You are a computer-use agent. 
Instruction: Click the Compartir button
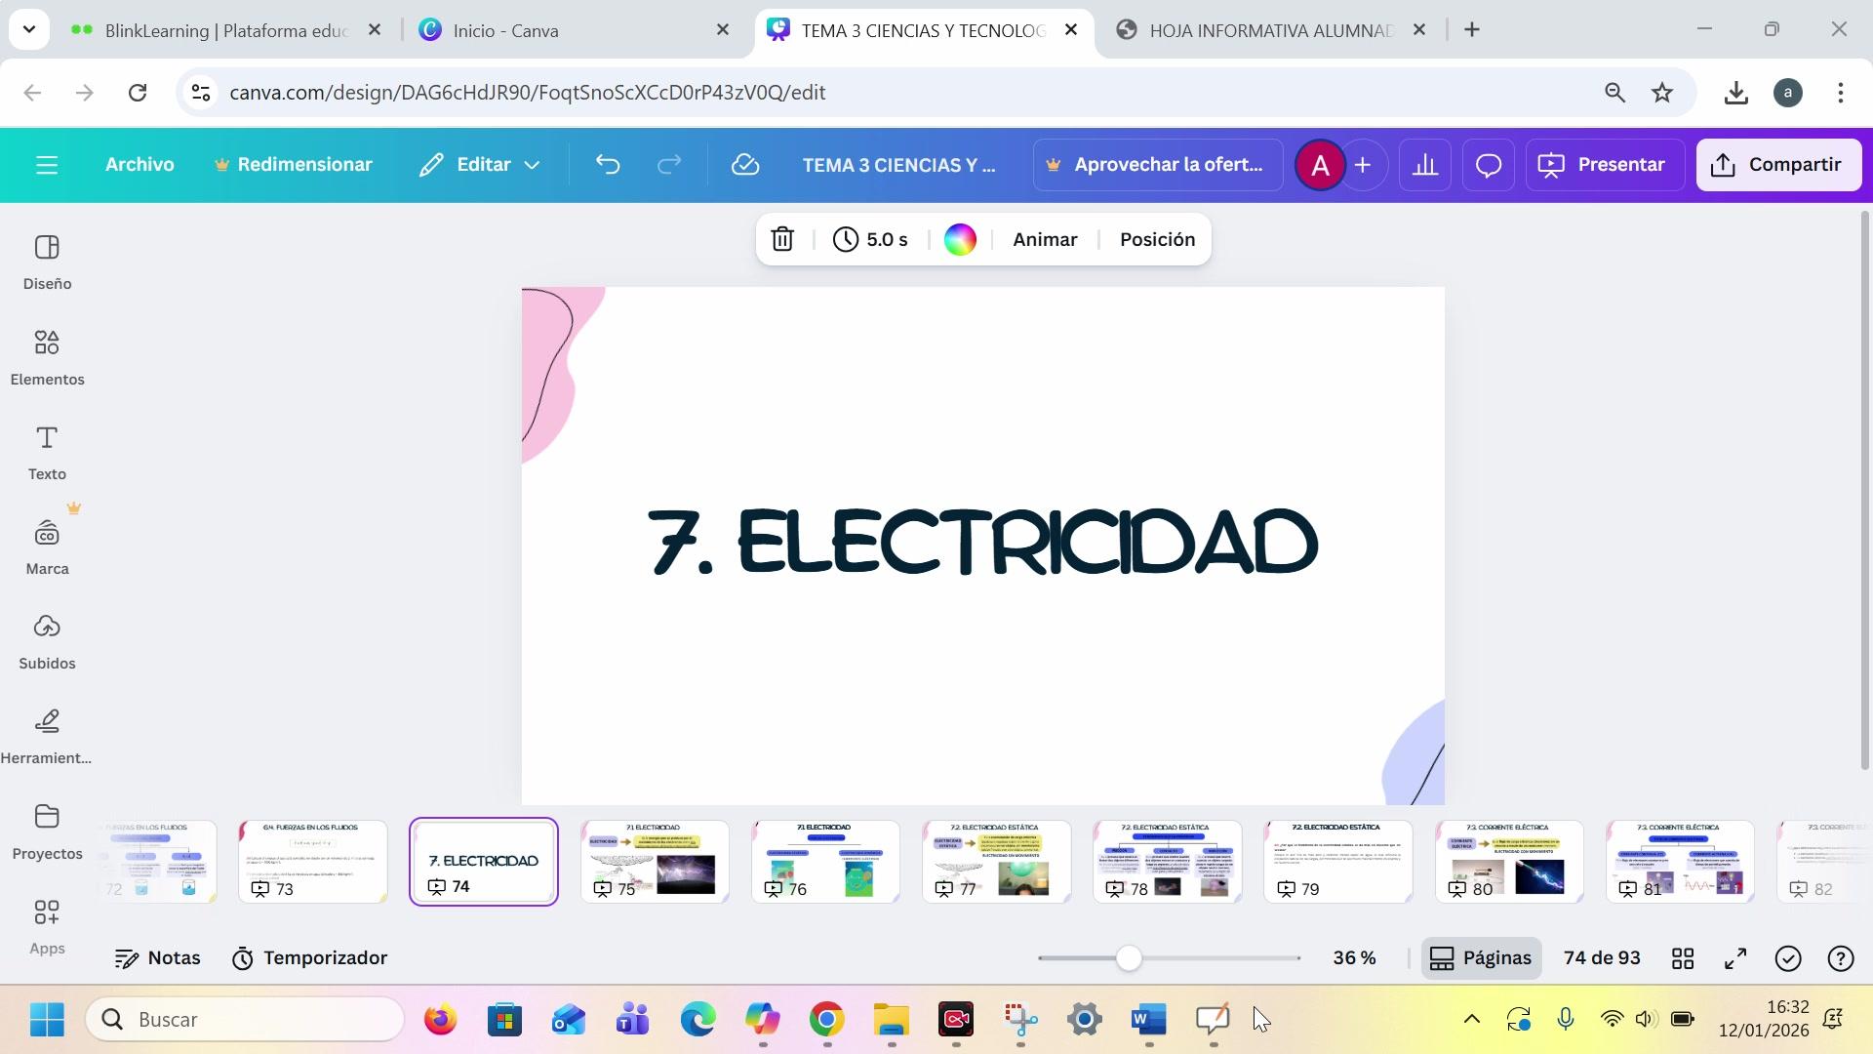(1777, 165)
